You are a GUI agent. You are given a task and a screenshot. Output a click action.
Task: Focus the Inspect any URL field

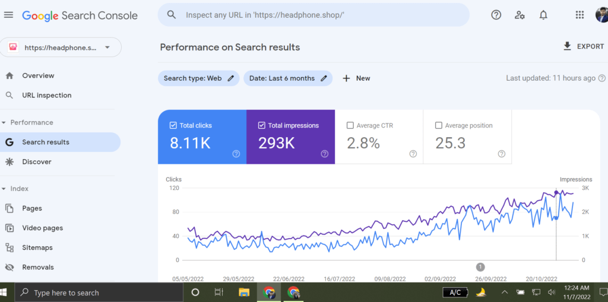(313, 15)
